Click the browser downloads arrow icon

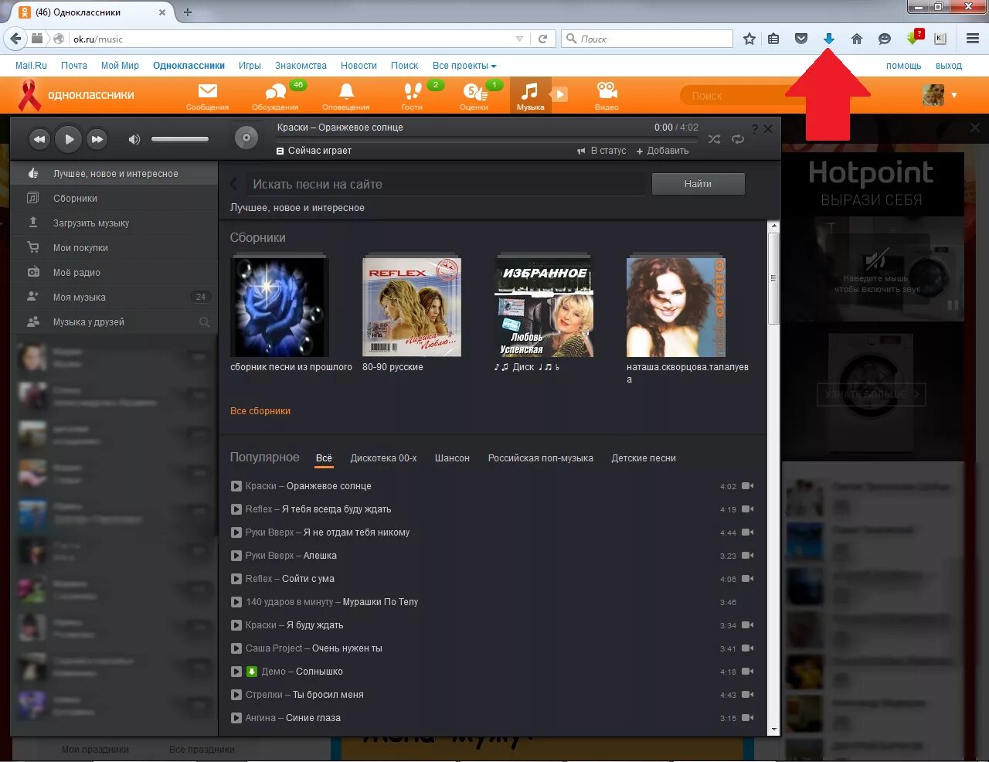828,39
